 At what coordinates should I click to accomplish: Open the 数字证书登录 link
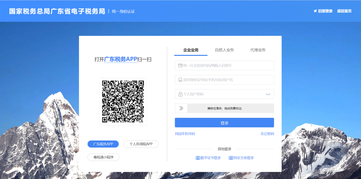point(211,158)
